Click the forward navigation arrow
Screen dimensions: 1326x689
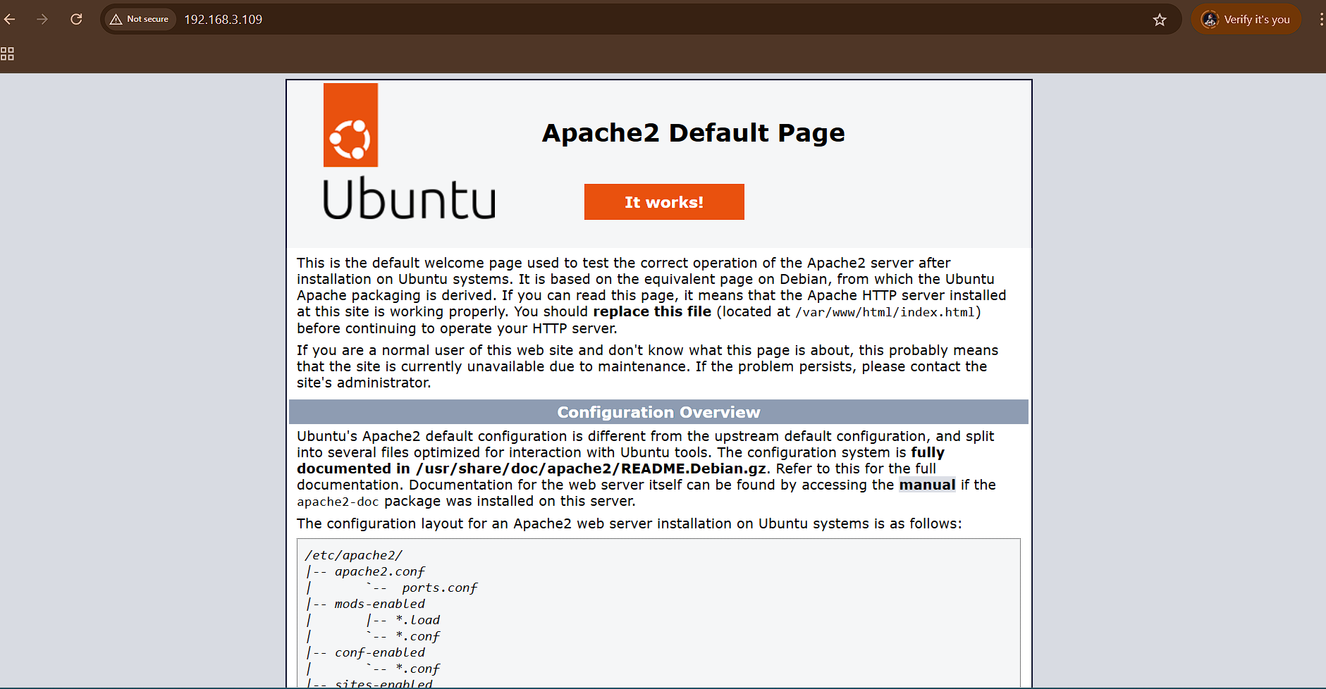coord(42,19)
